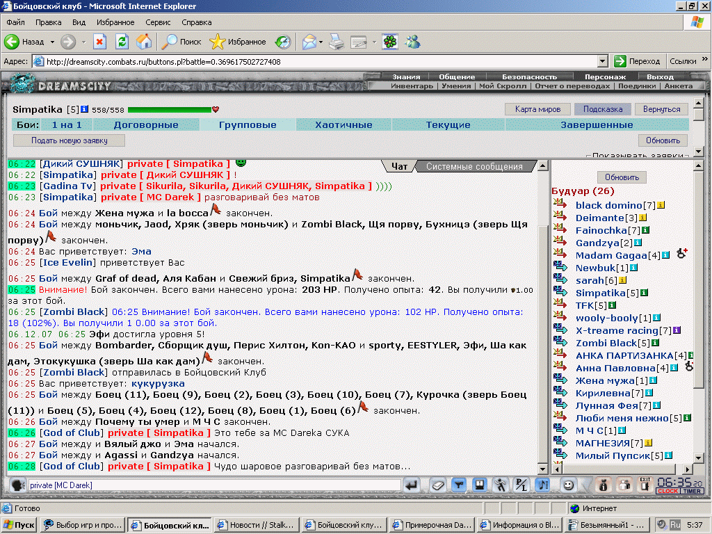Select the 1 на 1 fights tab
The width and height of the screenshot is (712, 534).
[x=67, y=125]
